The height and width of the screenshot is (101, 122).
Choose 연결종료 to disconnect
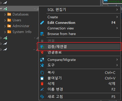pos(80,52)
